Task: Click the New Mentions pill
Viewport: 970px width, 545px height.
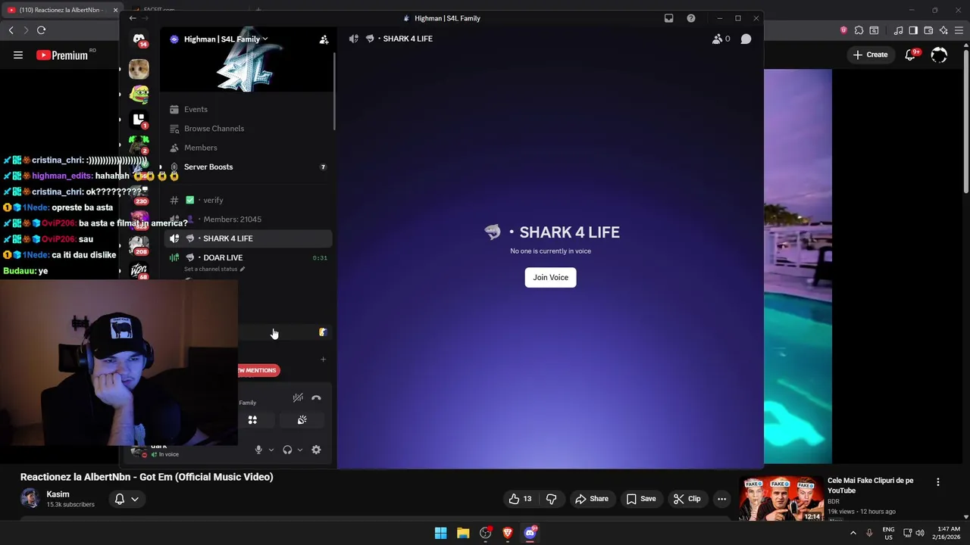Action: (258, 370)
